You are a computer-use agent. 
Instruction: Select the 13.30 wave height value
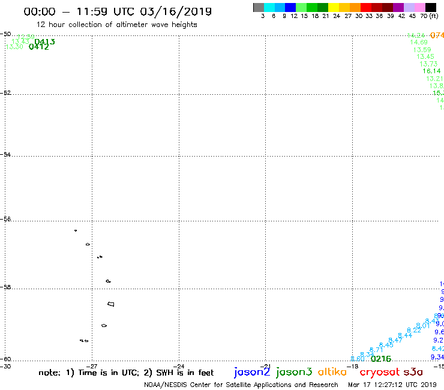tap(14, 47)
